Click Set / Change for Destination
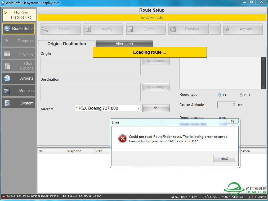The height and width of the screenshot is (201, 268). (156, 87)
